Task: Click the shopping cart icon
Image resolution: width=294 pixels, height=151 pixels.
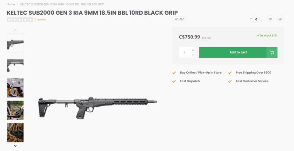Action: pyautogui.click(x=272, y=52)
